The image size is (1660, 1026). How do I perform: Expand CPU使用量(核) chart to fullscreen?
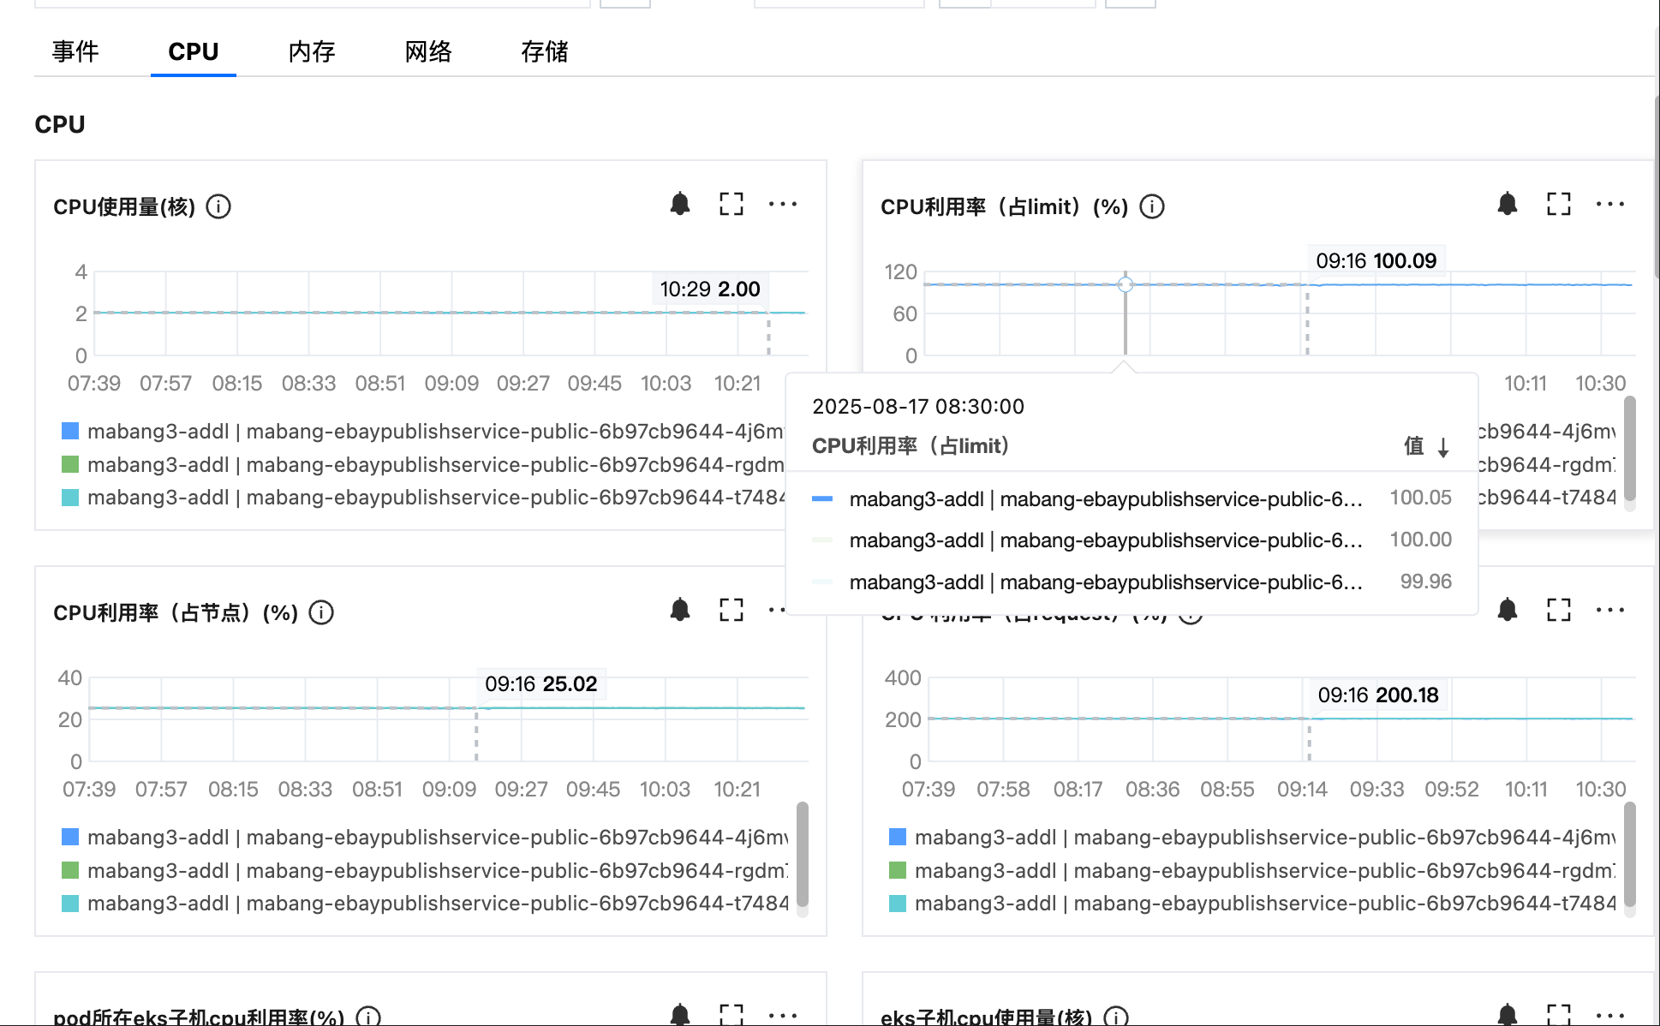pyautogui.click(x=731, y=204)
